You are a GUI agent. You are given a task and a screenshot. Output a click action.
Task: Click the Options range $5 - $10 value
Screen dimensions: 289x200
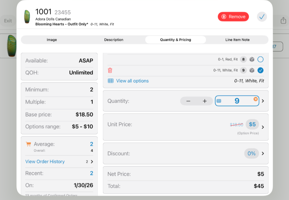click(x=82, y=126)
